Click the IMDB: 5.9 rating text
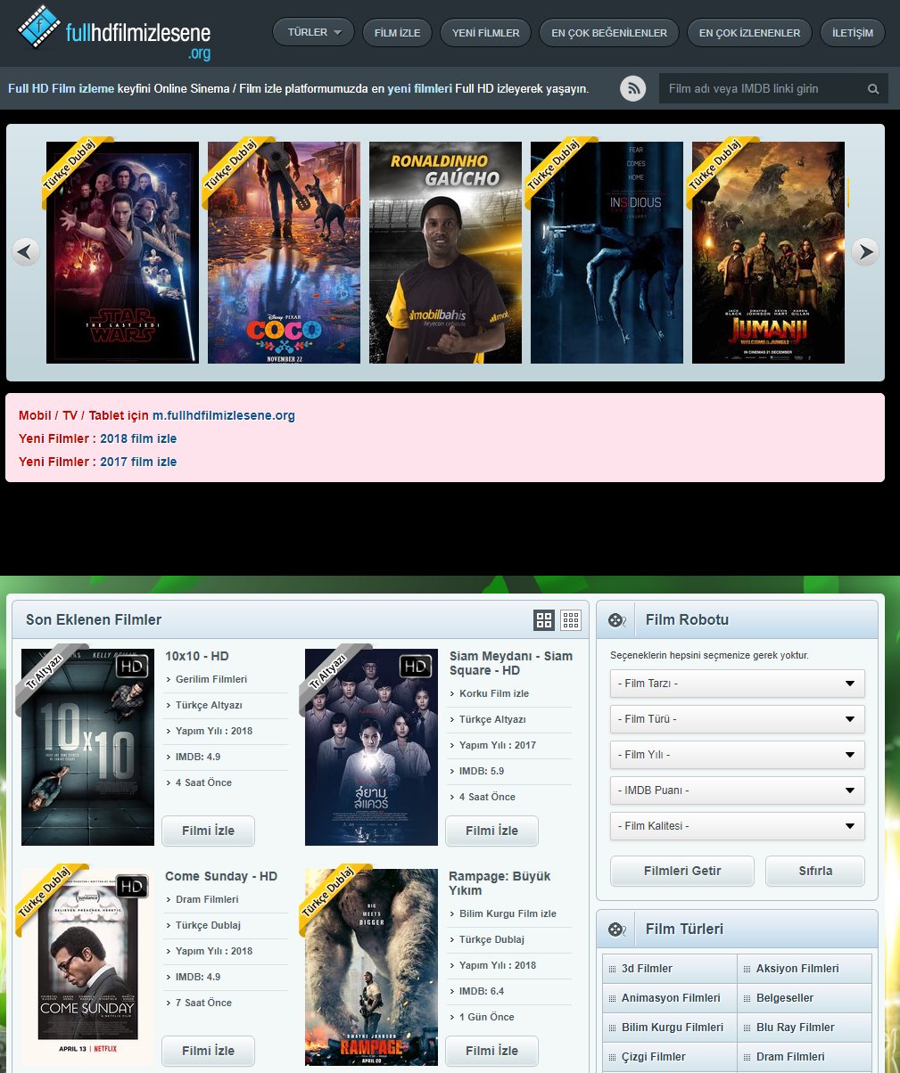The height and width of the screenshot is (1073, 900). click(482, 771)
